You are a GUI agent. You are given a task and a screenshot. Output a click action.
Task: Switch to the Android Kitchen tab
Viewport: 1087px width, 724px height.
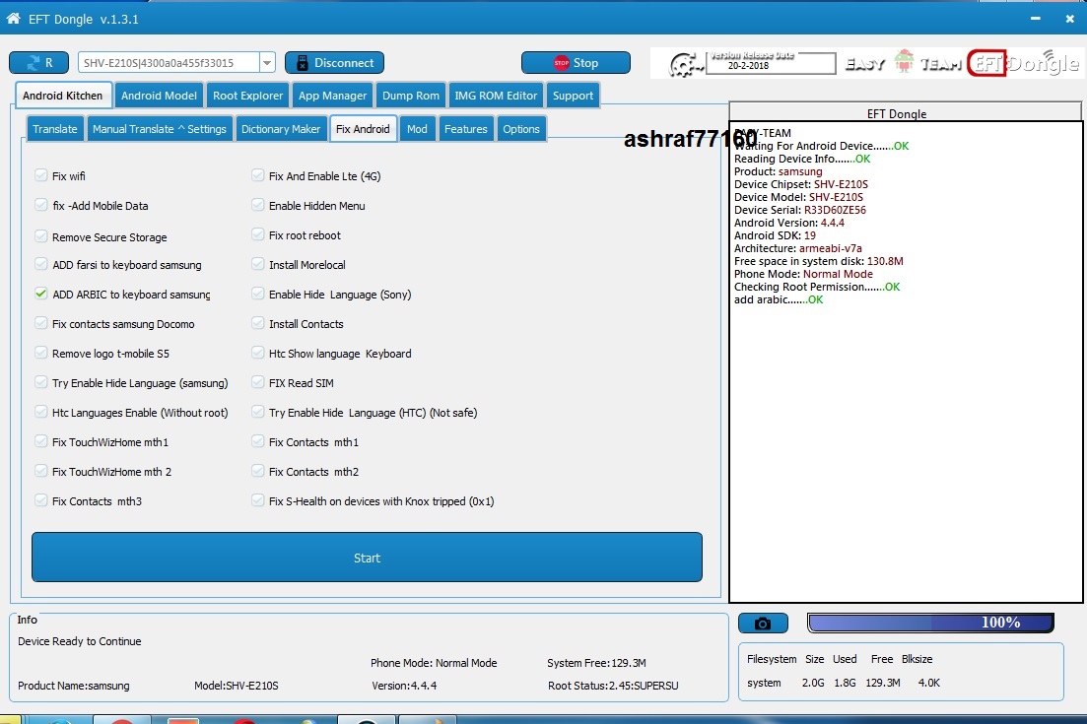point(62,96)
